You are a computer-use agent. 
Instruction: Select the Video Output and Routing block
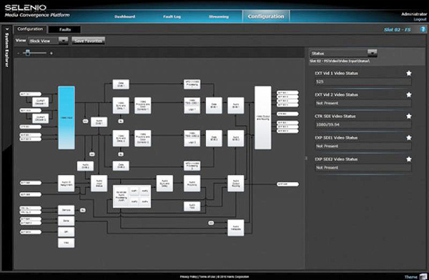(x=263, y=118)
